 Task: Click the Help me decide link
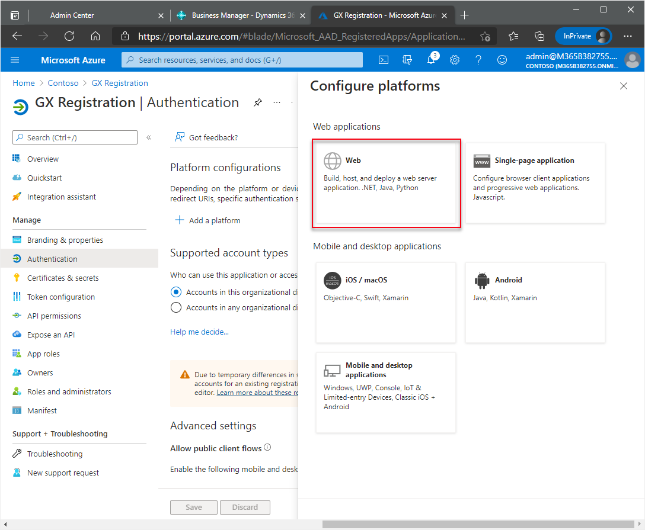pos(199,332)
